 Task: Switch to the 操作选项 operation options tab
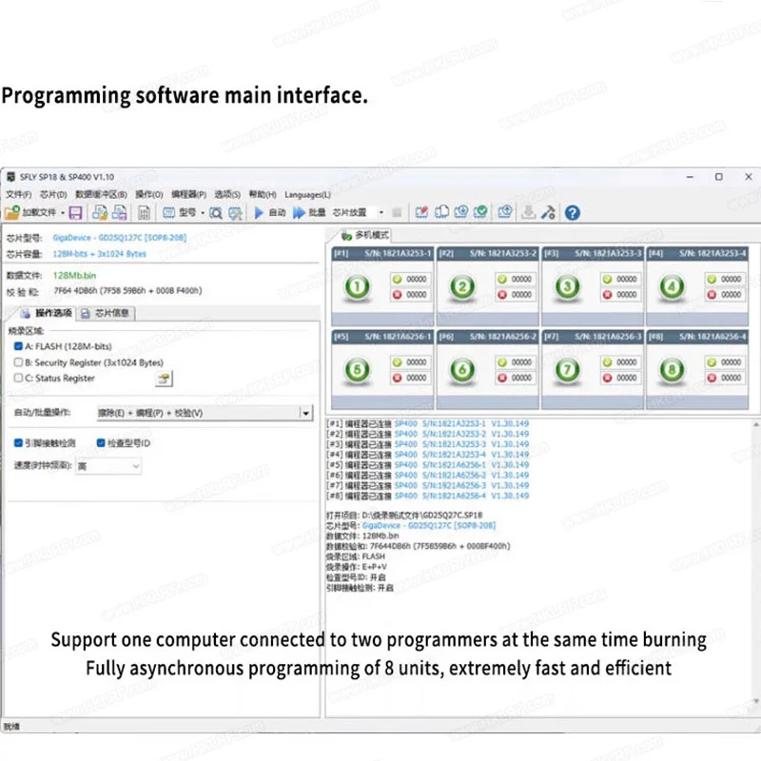click(x=47, y=313)
